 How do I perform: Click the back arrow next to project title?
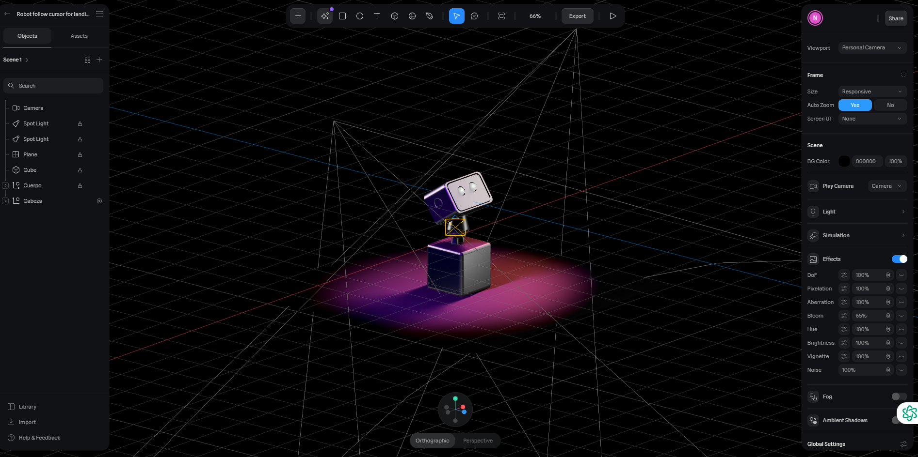(7, 14)
